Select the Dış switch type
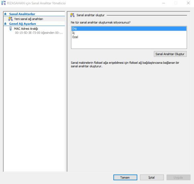The image size is (194, 184). [129, 28]
